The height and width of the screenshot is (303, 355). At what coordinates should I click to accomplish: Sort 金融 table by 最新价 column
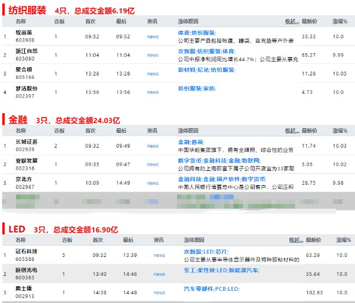pyautogui.click(x=310, y=130)
